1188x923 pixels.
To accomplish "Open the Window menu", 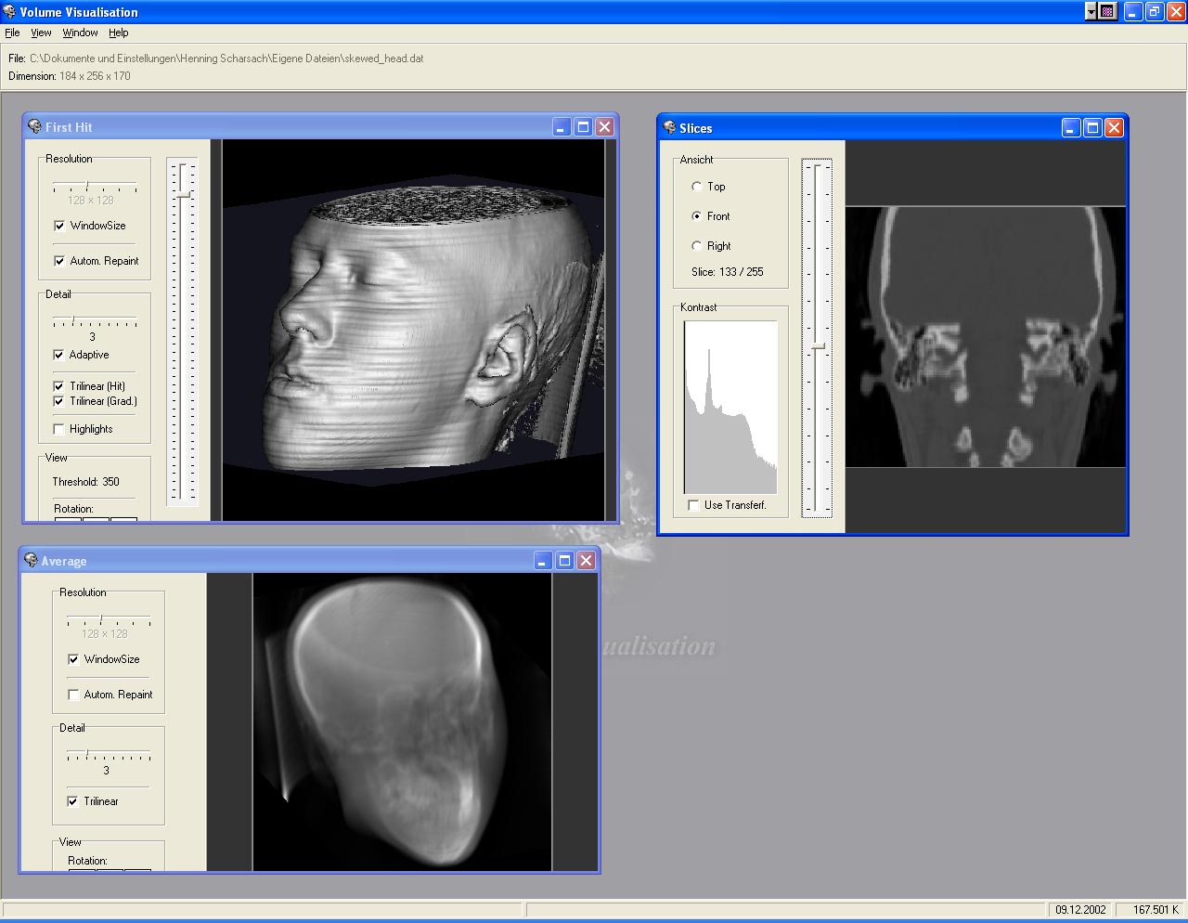I will tap(80, 32).
